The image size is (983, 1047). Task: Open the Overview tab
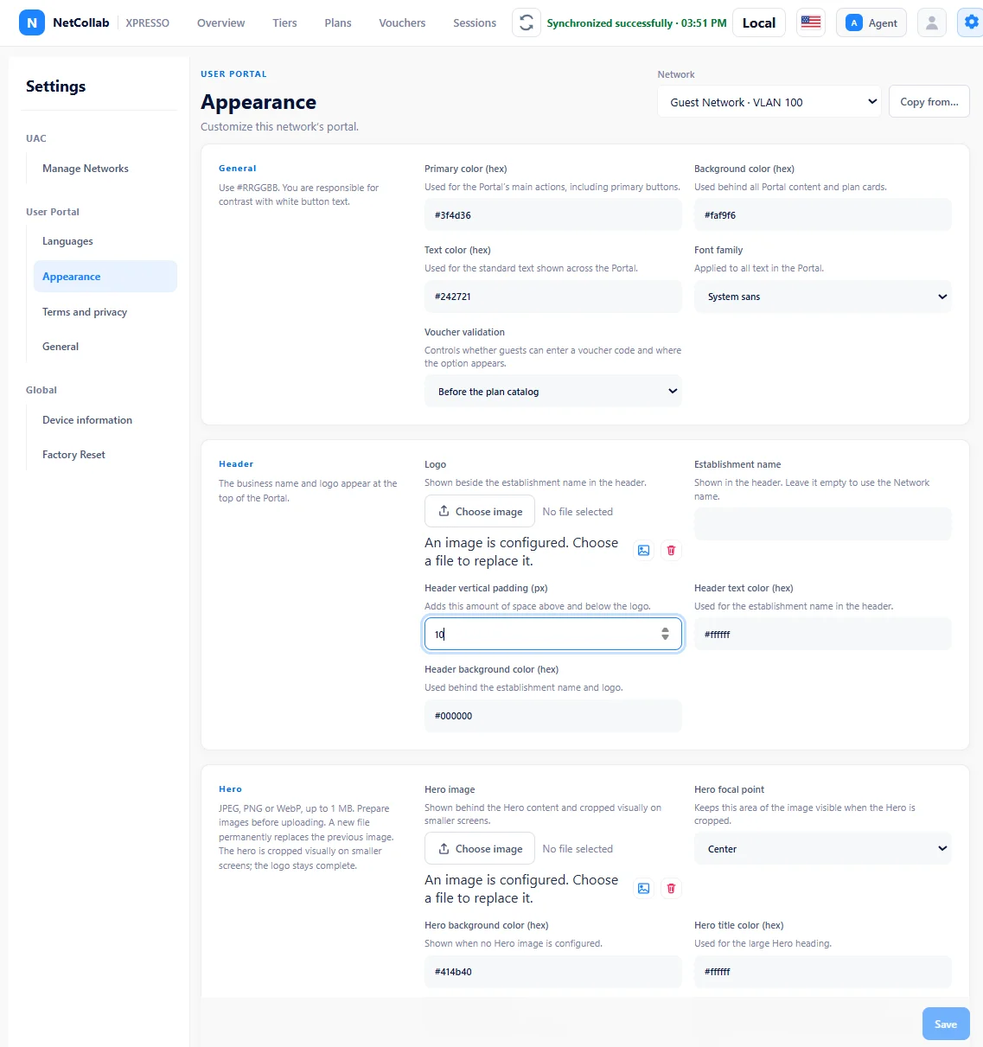[221, 22]
